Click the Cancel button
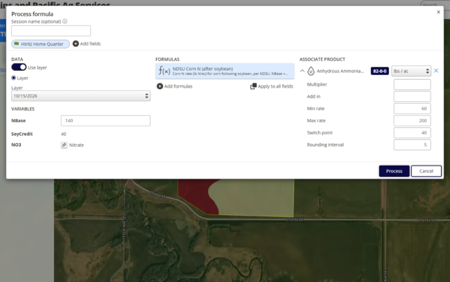Viewport: 450px width, 282px height. [426, 171]
